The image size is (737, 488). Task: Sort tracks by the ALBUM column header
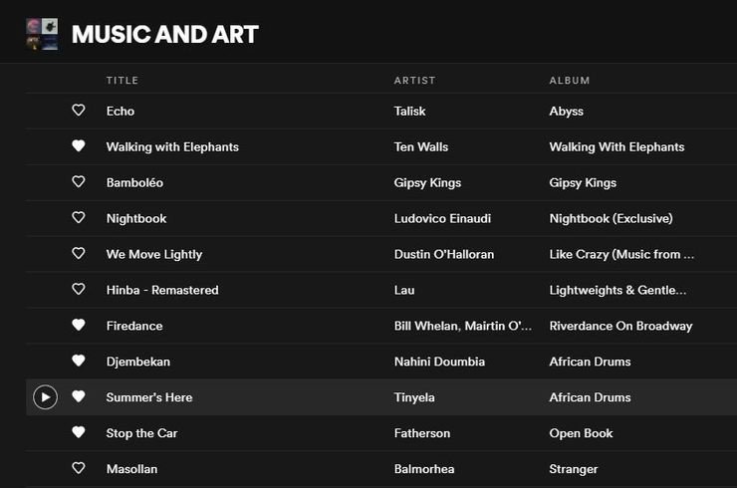(x=570, y=81)
